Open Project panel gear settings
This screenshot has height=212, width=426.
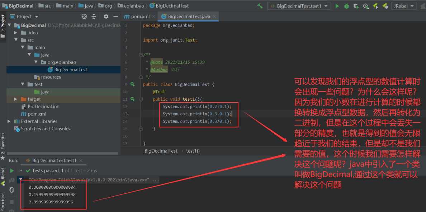(106, 16)
